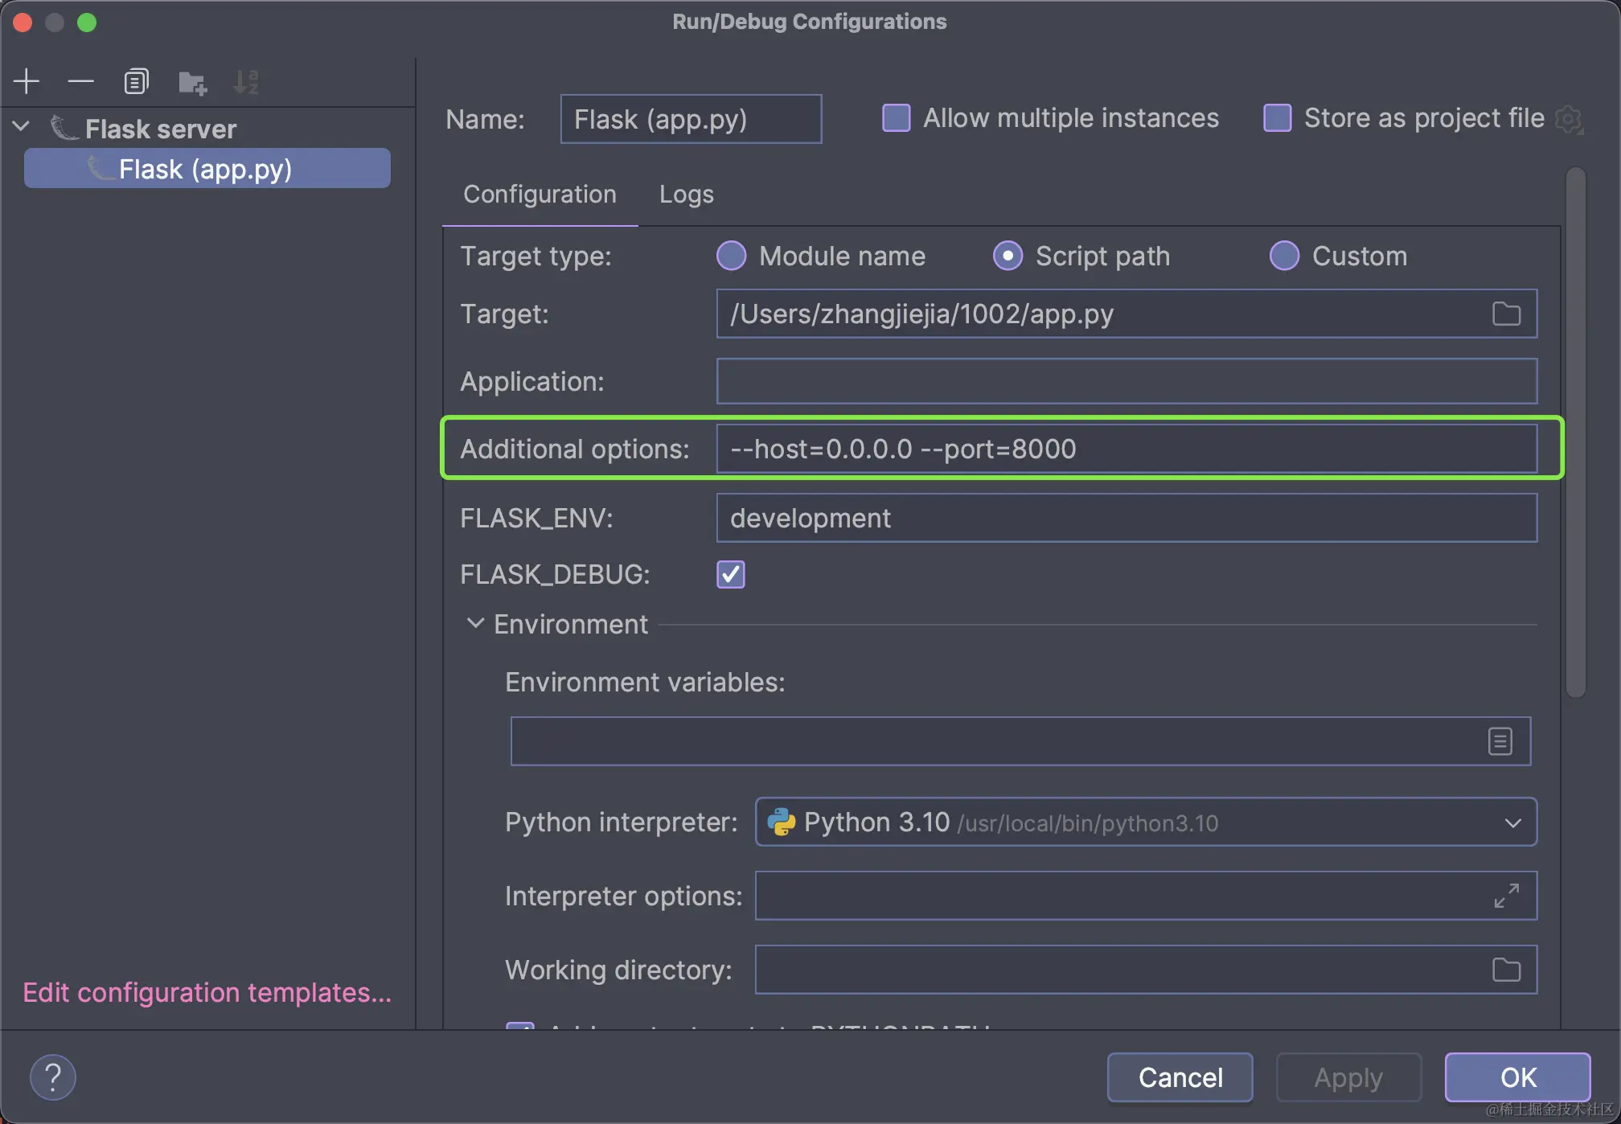Click the Remove Configuration minus icon
This screenshot has height=1124, width=1621.
80,81
